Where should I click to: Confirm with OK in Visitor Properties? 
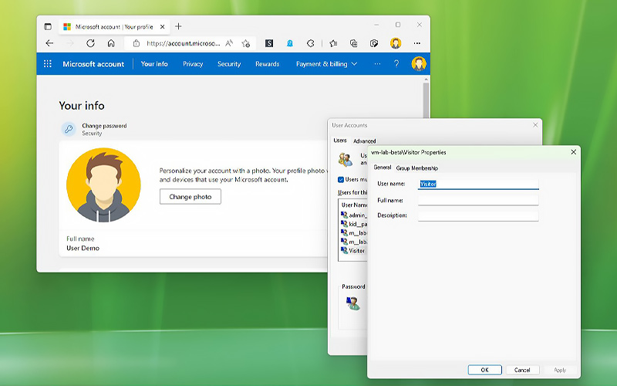click(x=485, y=370)
